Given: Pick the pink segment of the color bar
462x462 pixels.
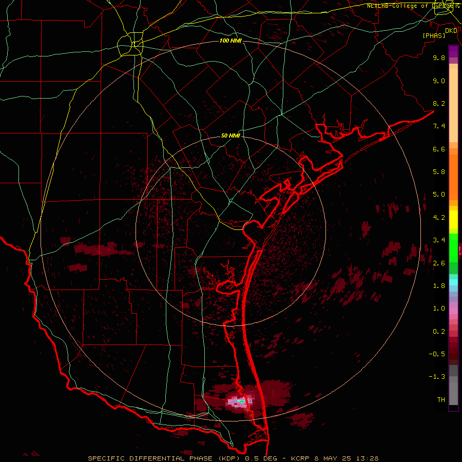Looking at the screenshot, I should click(x=453, y=311).
